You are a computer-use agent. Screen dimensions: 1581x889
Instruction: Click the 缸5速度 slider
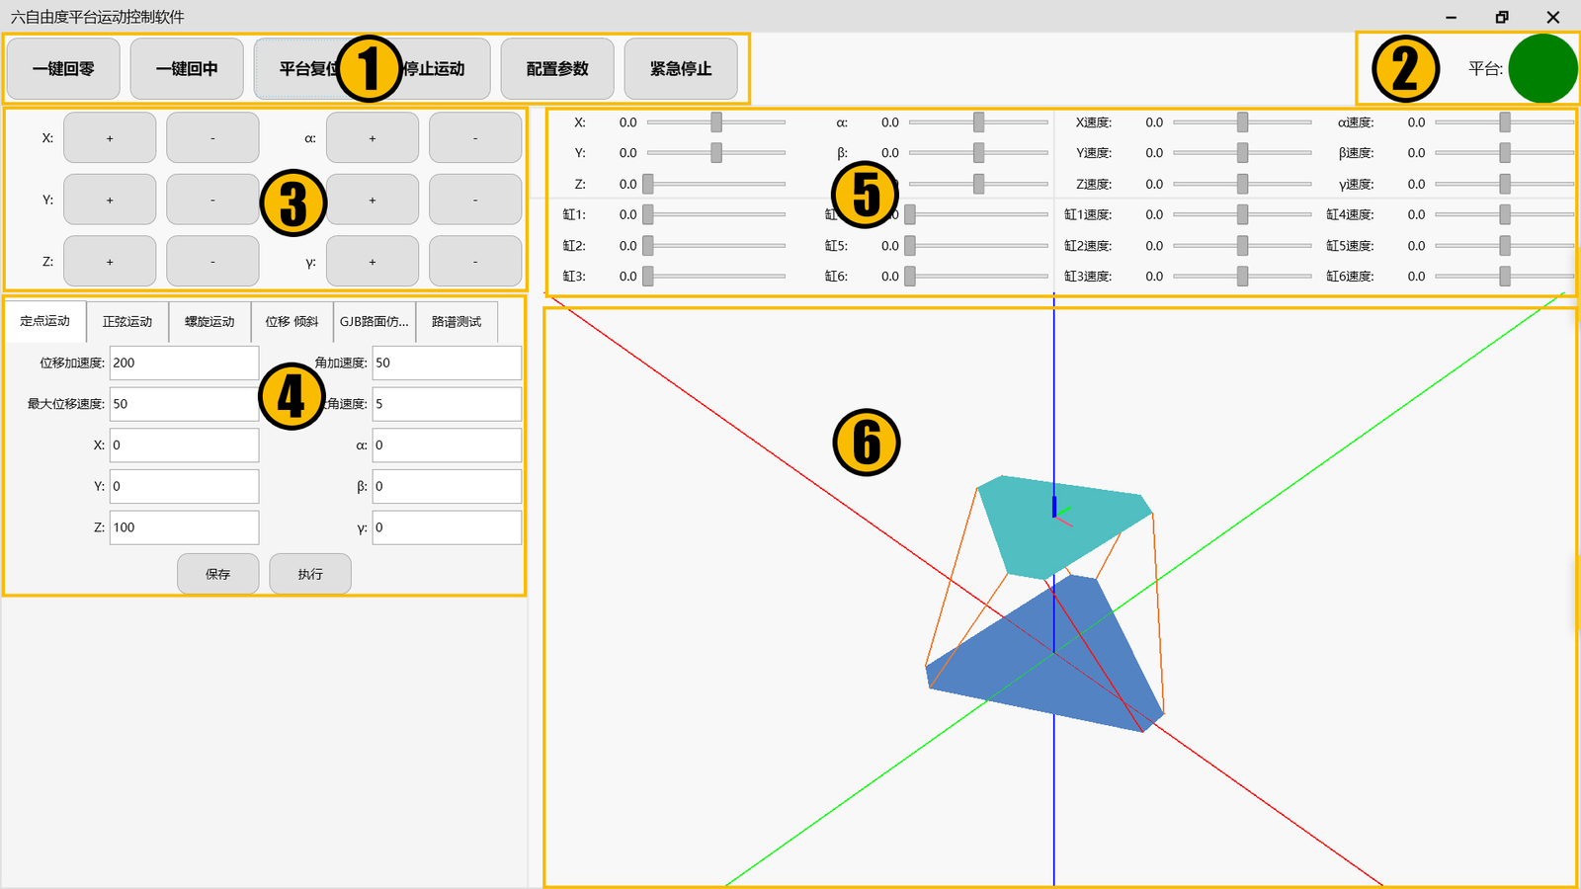[1504, 246]
